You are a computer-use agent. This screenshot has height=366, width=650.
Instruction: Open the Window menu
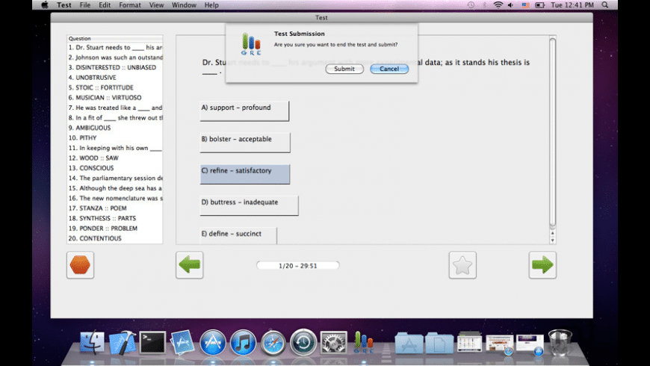[184, 5]
